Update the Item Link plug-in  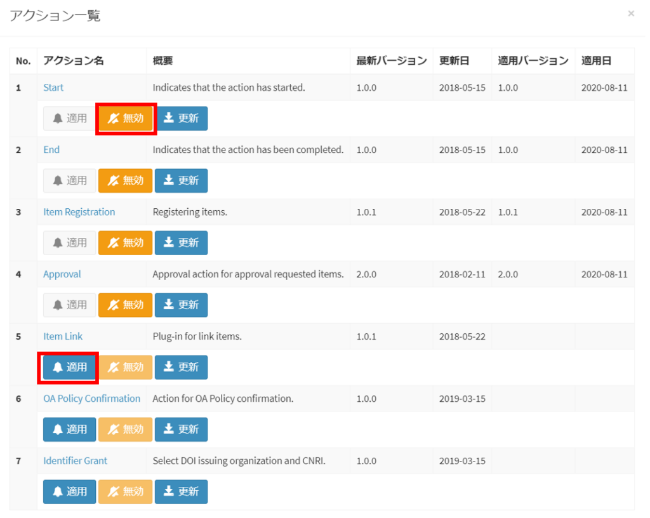pos(182,368)
